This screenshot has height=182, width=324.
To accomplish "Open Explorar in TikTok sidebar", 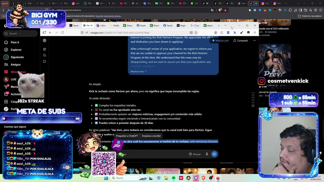I will (x=16, y=50).
